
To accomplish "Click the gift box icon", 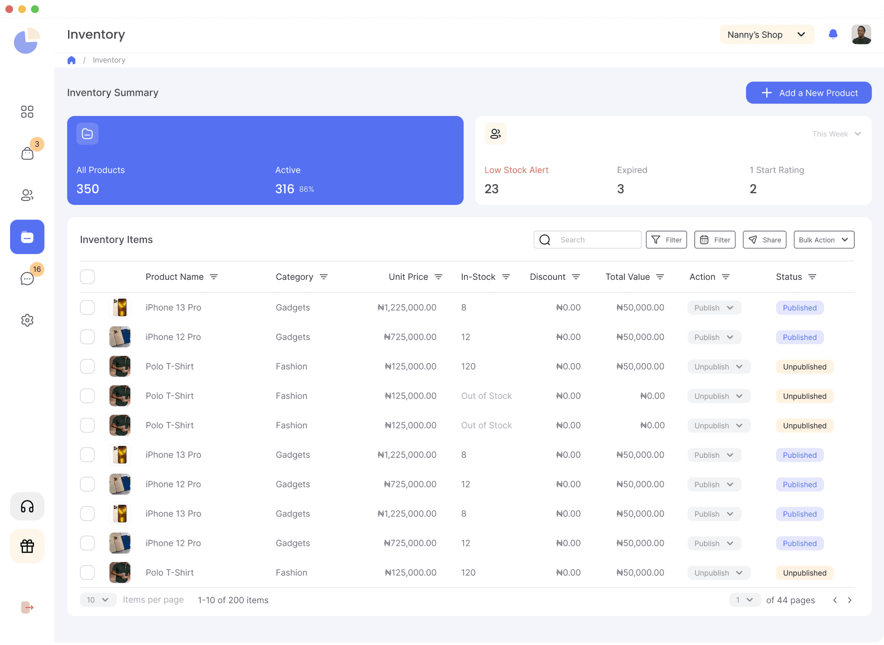I will tap(27, 546).
